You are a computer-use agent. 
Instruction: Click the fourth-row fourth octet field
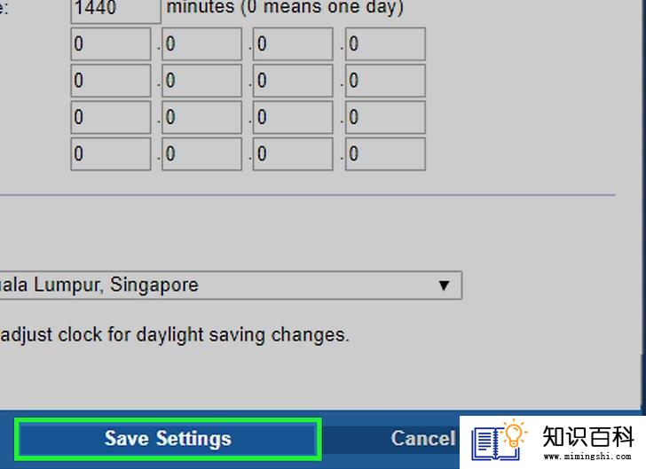coord(385,154)
